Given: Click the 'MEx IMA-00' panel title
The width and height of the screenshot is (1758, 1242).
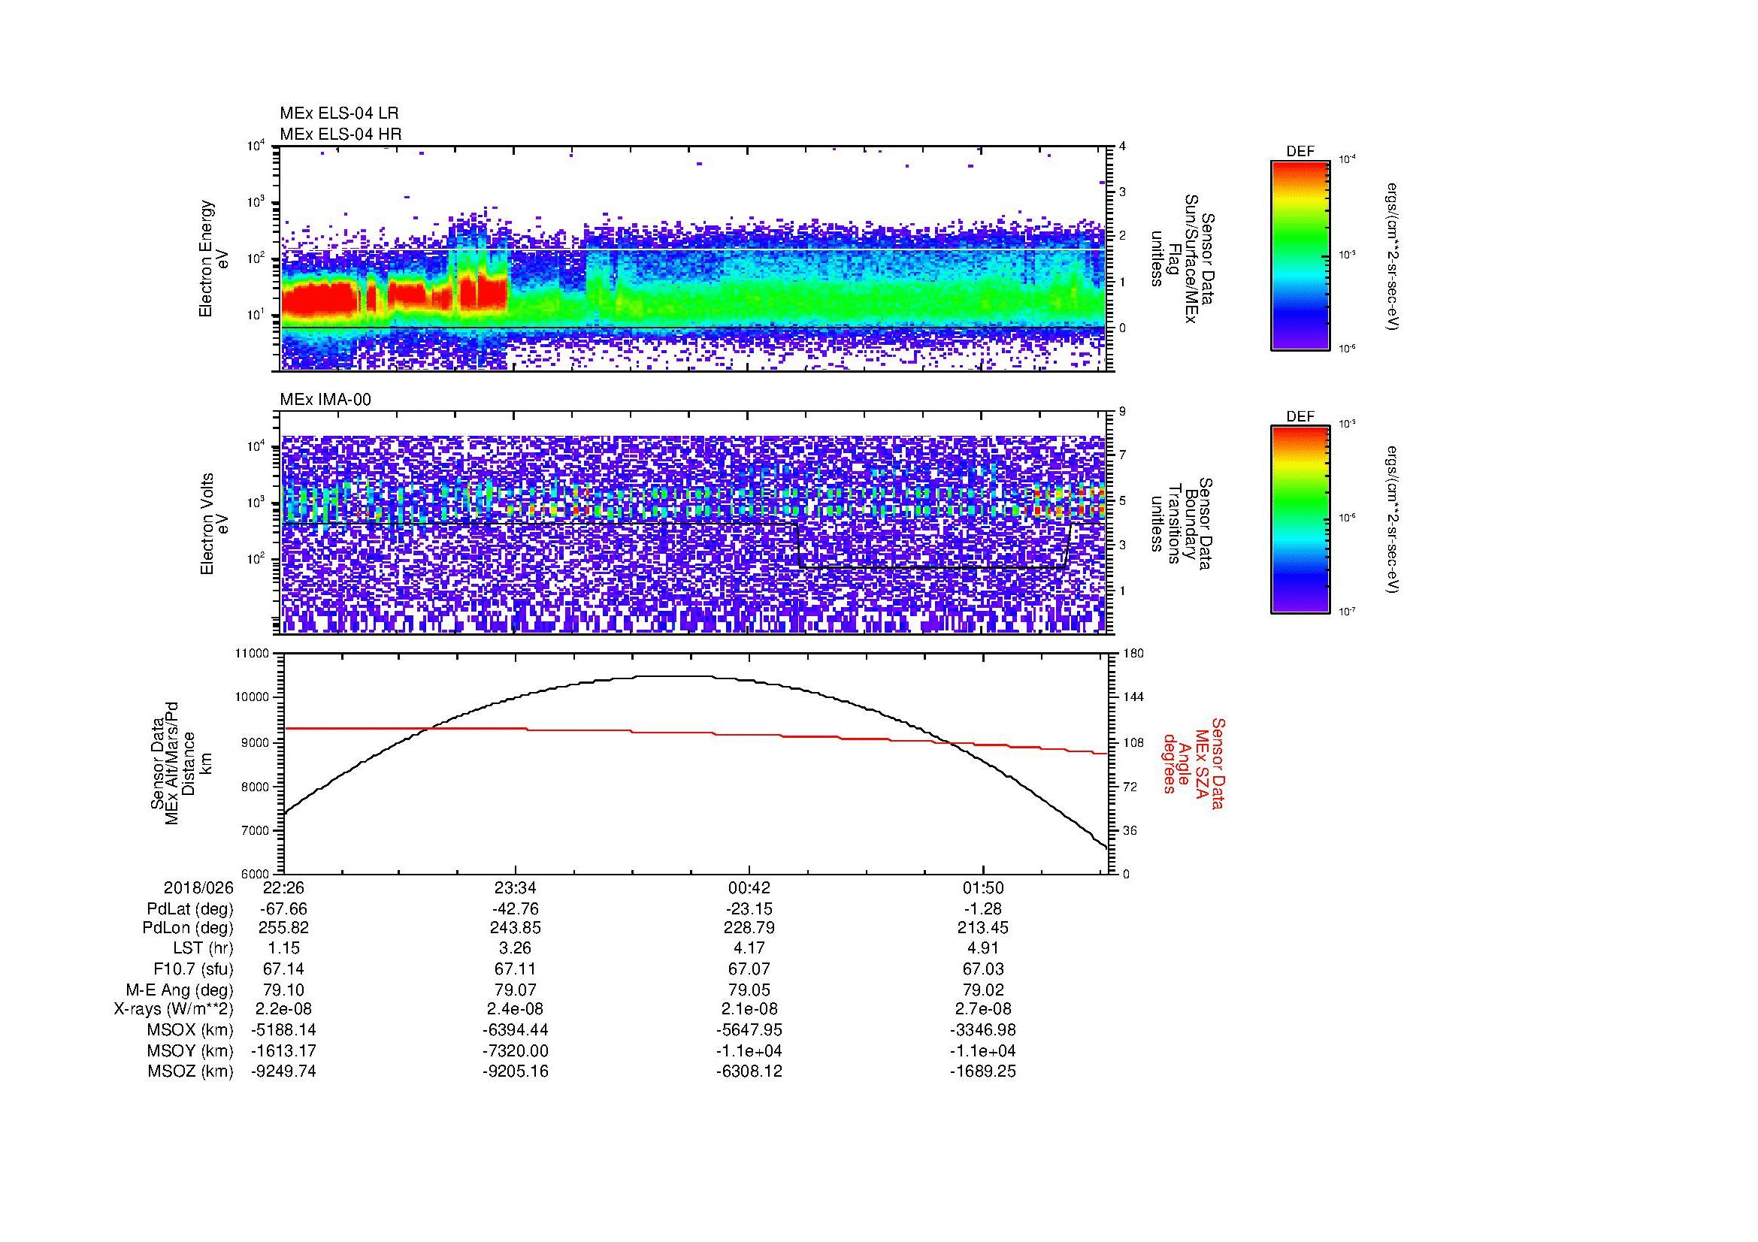Looking at the screenshot, I should [325, 400].
